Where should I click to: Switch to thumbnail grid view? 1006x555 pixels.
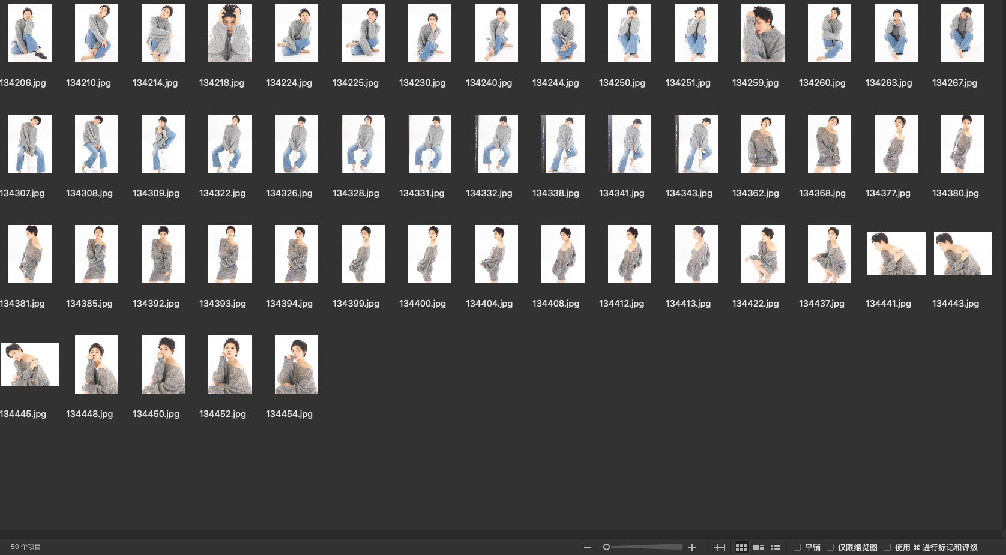(x=741, y=547)
